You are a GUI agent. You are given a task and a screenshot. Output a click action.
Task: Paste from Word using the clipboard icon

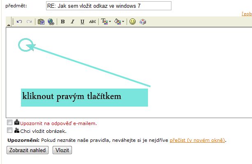pyautogui.click(x=41, y=22)
